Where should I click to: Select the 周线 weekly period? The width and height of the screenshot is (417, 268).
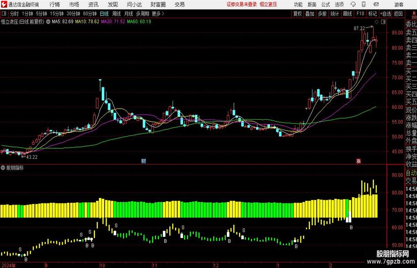click(116, 14)
